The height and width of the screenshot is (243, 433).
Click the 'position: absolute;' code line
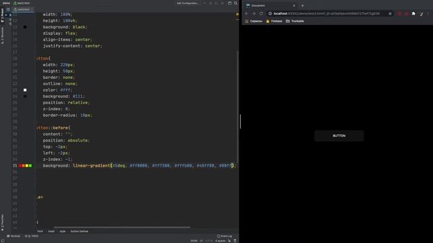[x=66, y=140]
